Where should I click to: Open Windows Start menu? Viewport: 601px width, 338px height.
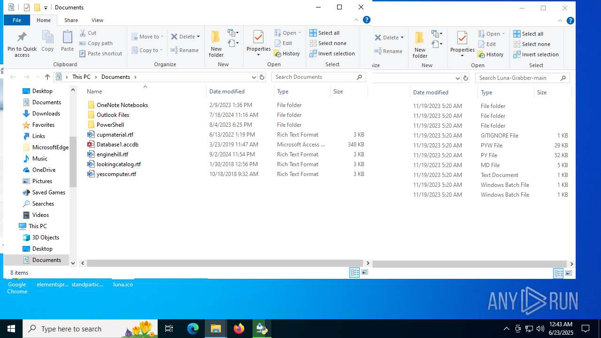coord(11,329)
